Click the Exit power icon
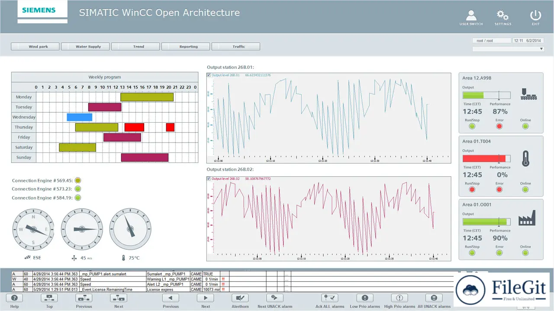Screen dimensions: 554x311 point(535,15)
